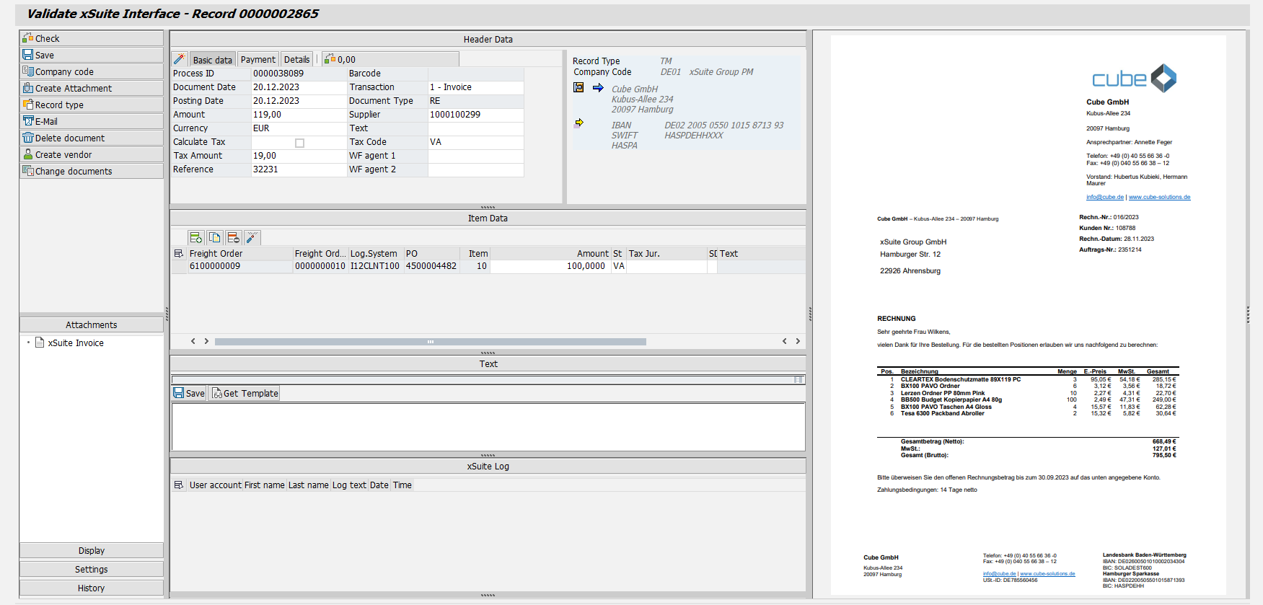Switch to the Details tab
1263x605 pixels.
(296, 60)
